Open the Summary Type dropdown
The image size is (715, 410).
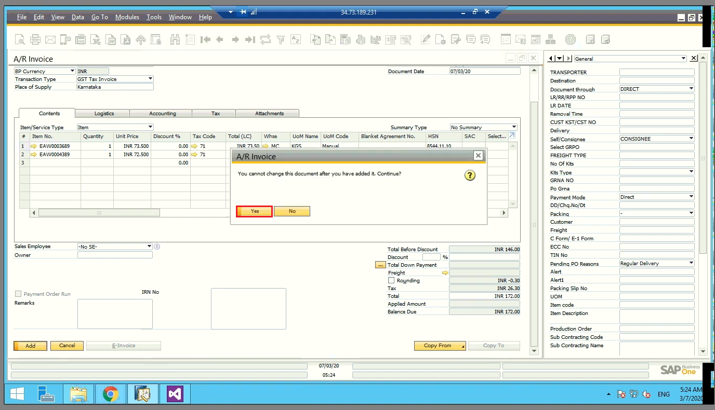tap(514, 127)
